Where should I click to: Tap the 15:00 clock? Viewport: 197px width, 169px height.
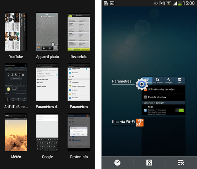(189, 3)
